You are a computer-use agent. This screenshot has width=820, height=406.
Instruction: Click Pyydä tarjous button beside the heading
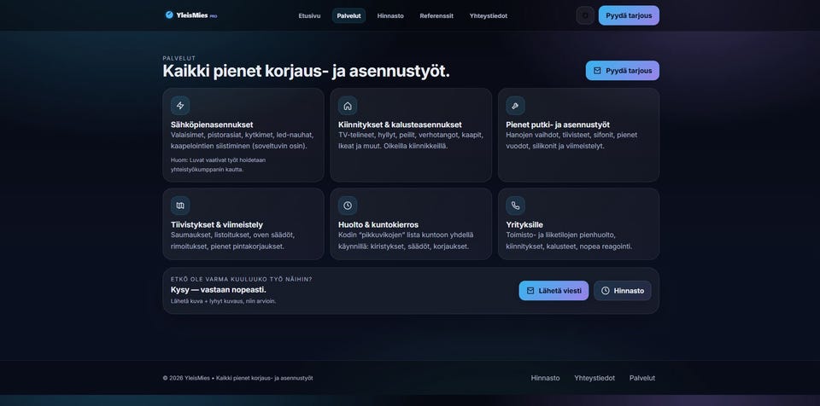pos(623,71)
